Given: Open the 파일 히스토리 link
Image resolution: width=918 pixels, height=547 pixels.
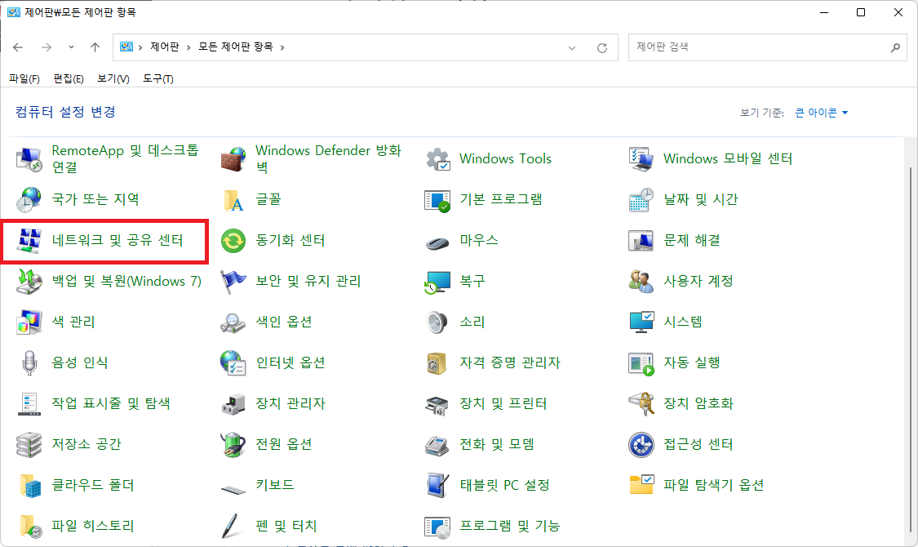Looking at the screenshot, I should tap(92, 526).
